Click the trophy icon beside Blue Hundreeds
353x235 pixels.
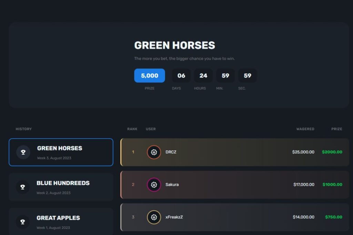tap(23, 187)
